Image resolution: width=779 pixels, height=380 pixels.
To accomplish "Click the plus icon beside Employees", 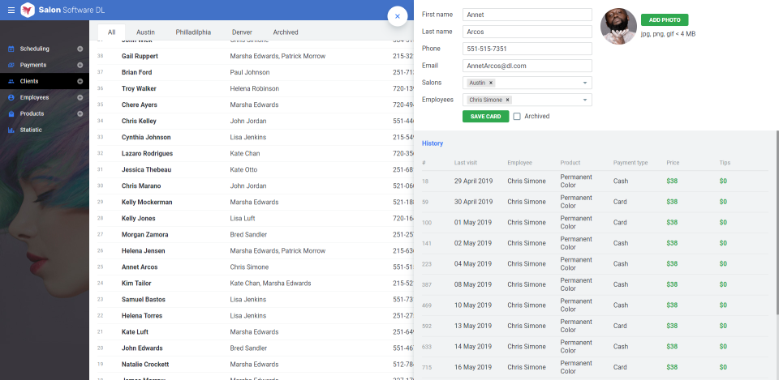I will point(80,97).
